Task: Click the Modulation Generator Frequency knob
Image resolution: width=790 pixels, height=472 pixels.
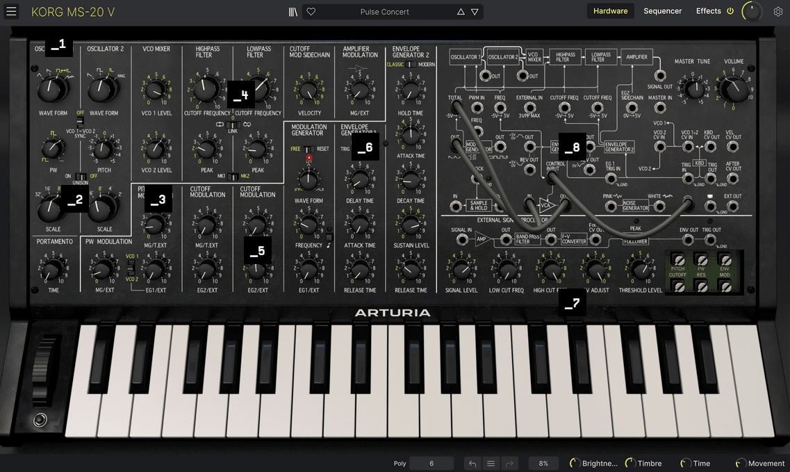Action: coord(308,225)
